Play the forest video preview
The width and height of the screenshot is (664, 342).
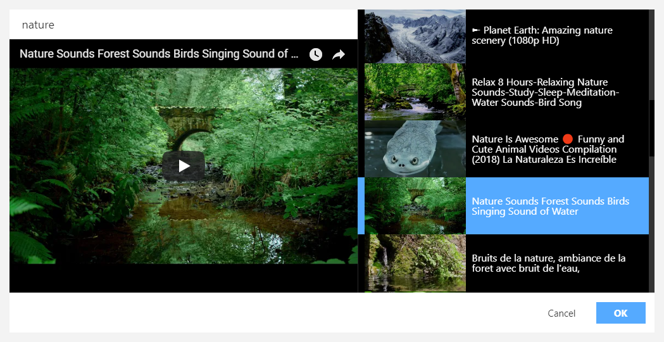coord(184,166)
